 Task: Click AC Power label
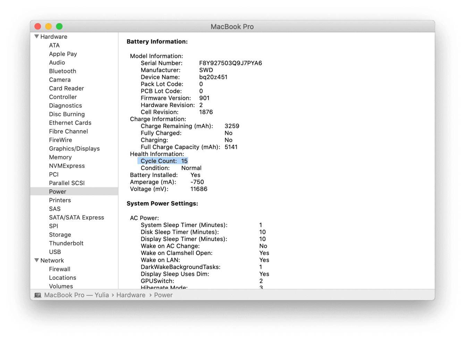click(144, 218)
